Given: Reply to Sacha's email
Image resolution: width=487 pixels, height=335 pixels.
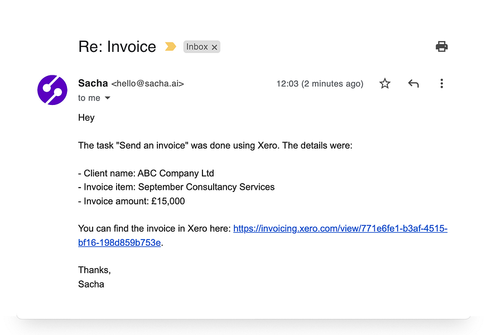Looking at the screenshot, I should 413,83.
